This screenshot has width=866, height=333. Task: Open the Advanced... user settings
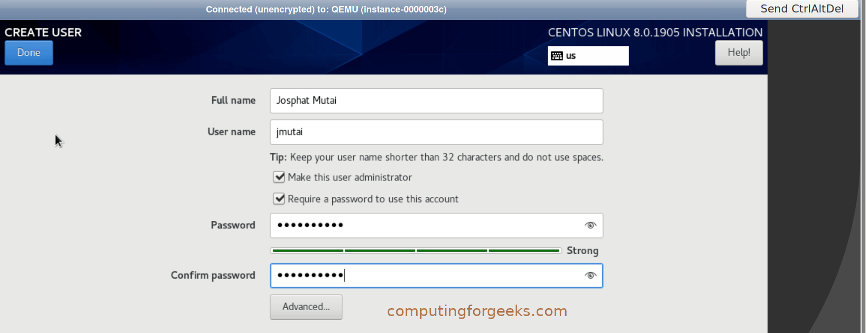tap(306, 307)
